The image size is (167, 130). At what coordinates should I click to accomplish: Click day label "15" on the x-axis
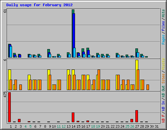tap(78, 126)
